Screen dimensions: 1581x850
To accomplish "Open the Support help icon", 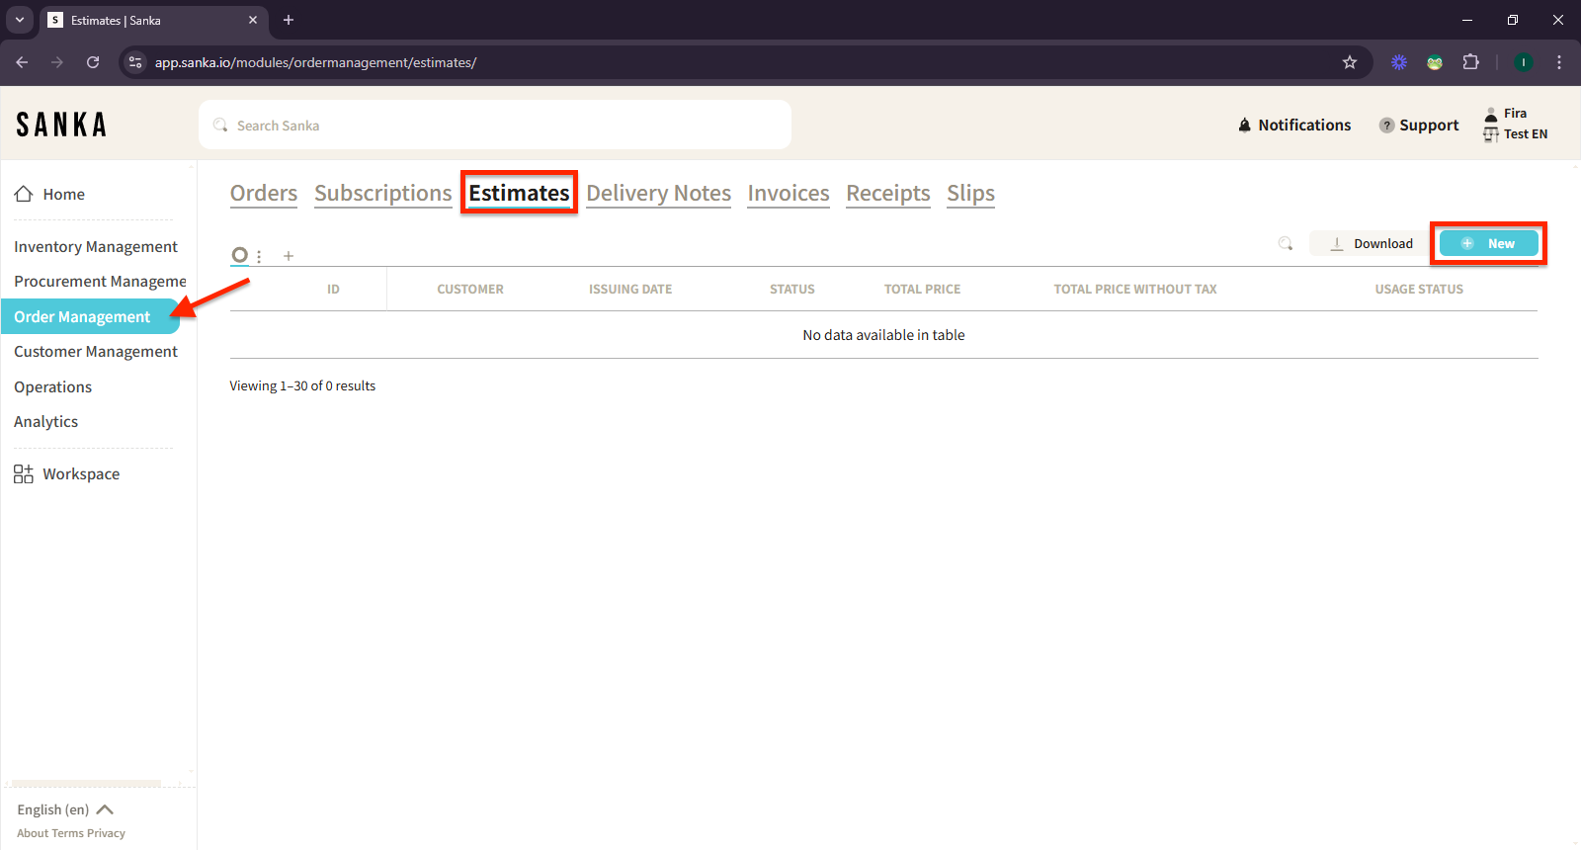I will tap(1386, 126).
